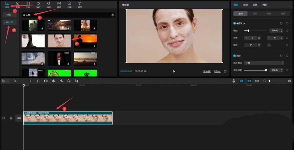
Task: Uncheck the 位置大小 checkbox
Action: (x=235, y=23)
